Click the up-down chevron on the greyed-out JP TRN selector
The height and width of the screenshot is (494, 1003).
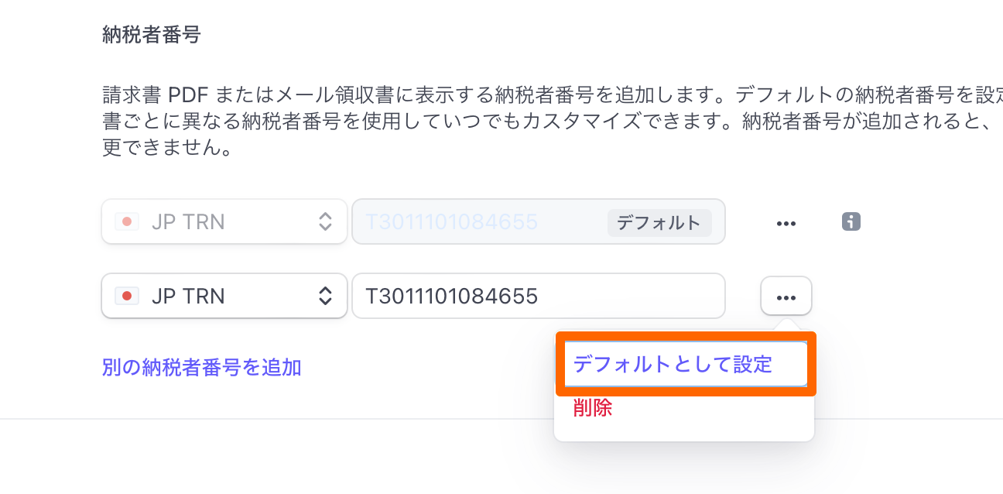[326, 222]
